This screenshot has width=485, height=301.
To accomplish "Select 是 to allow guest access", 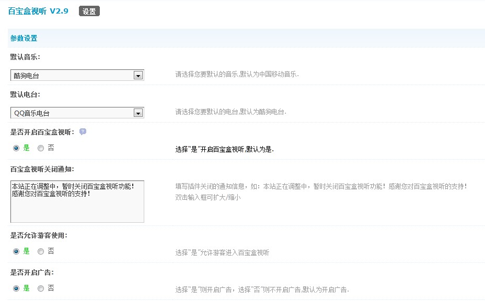I will coord(16,251).
